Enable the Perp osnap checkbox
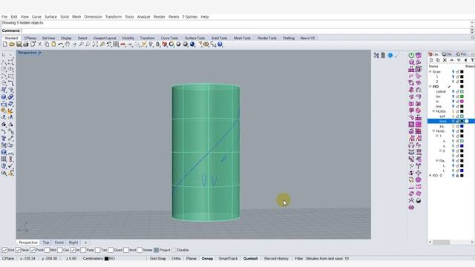This screenshot has width=475, height=267. (83, 250)
